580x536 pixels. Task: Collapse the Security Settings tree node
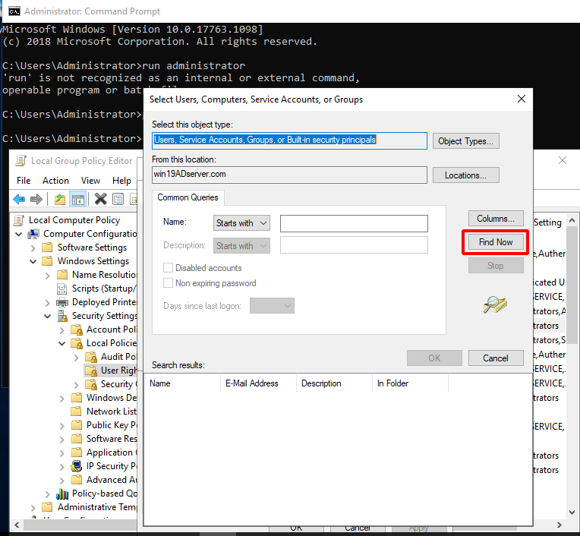[47, 316]
